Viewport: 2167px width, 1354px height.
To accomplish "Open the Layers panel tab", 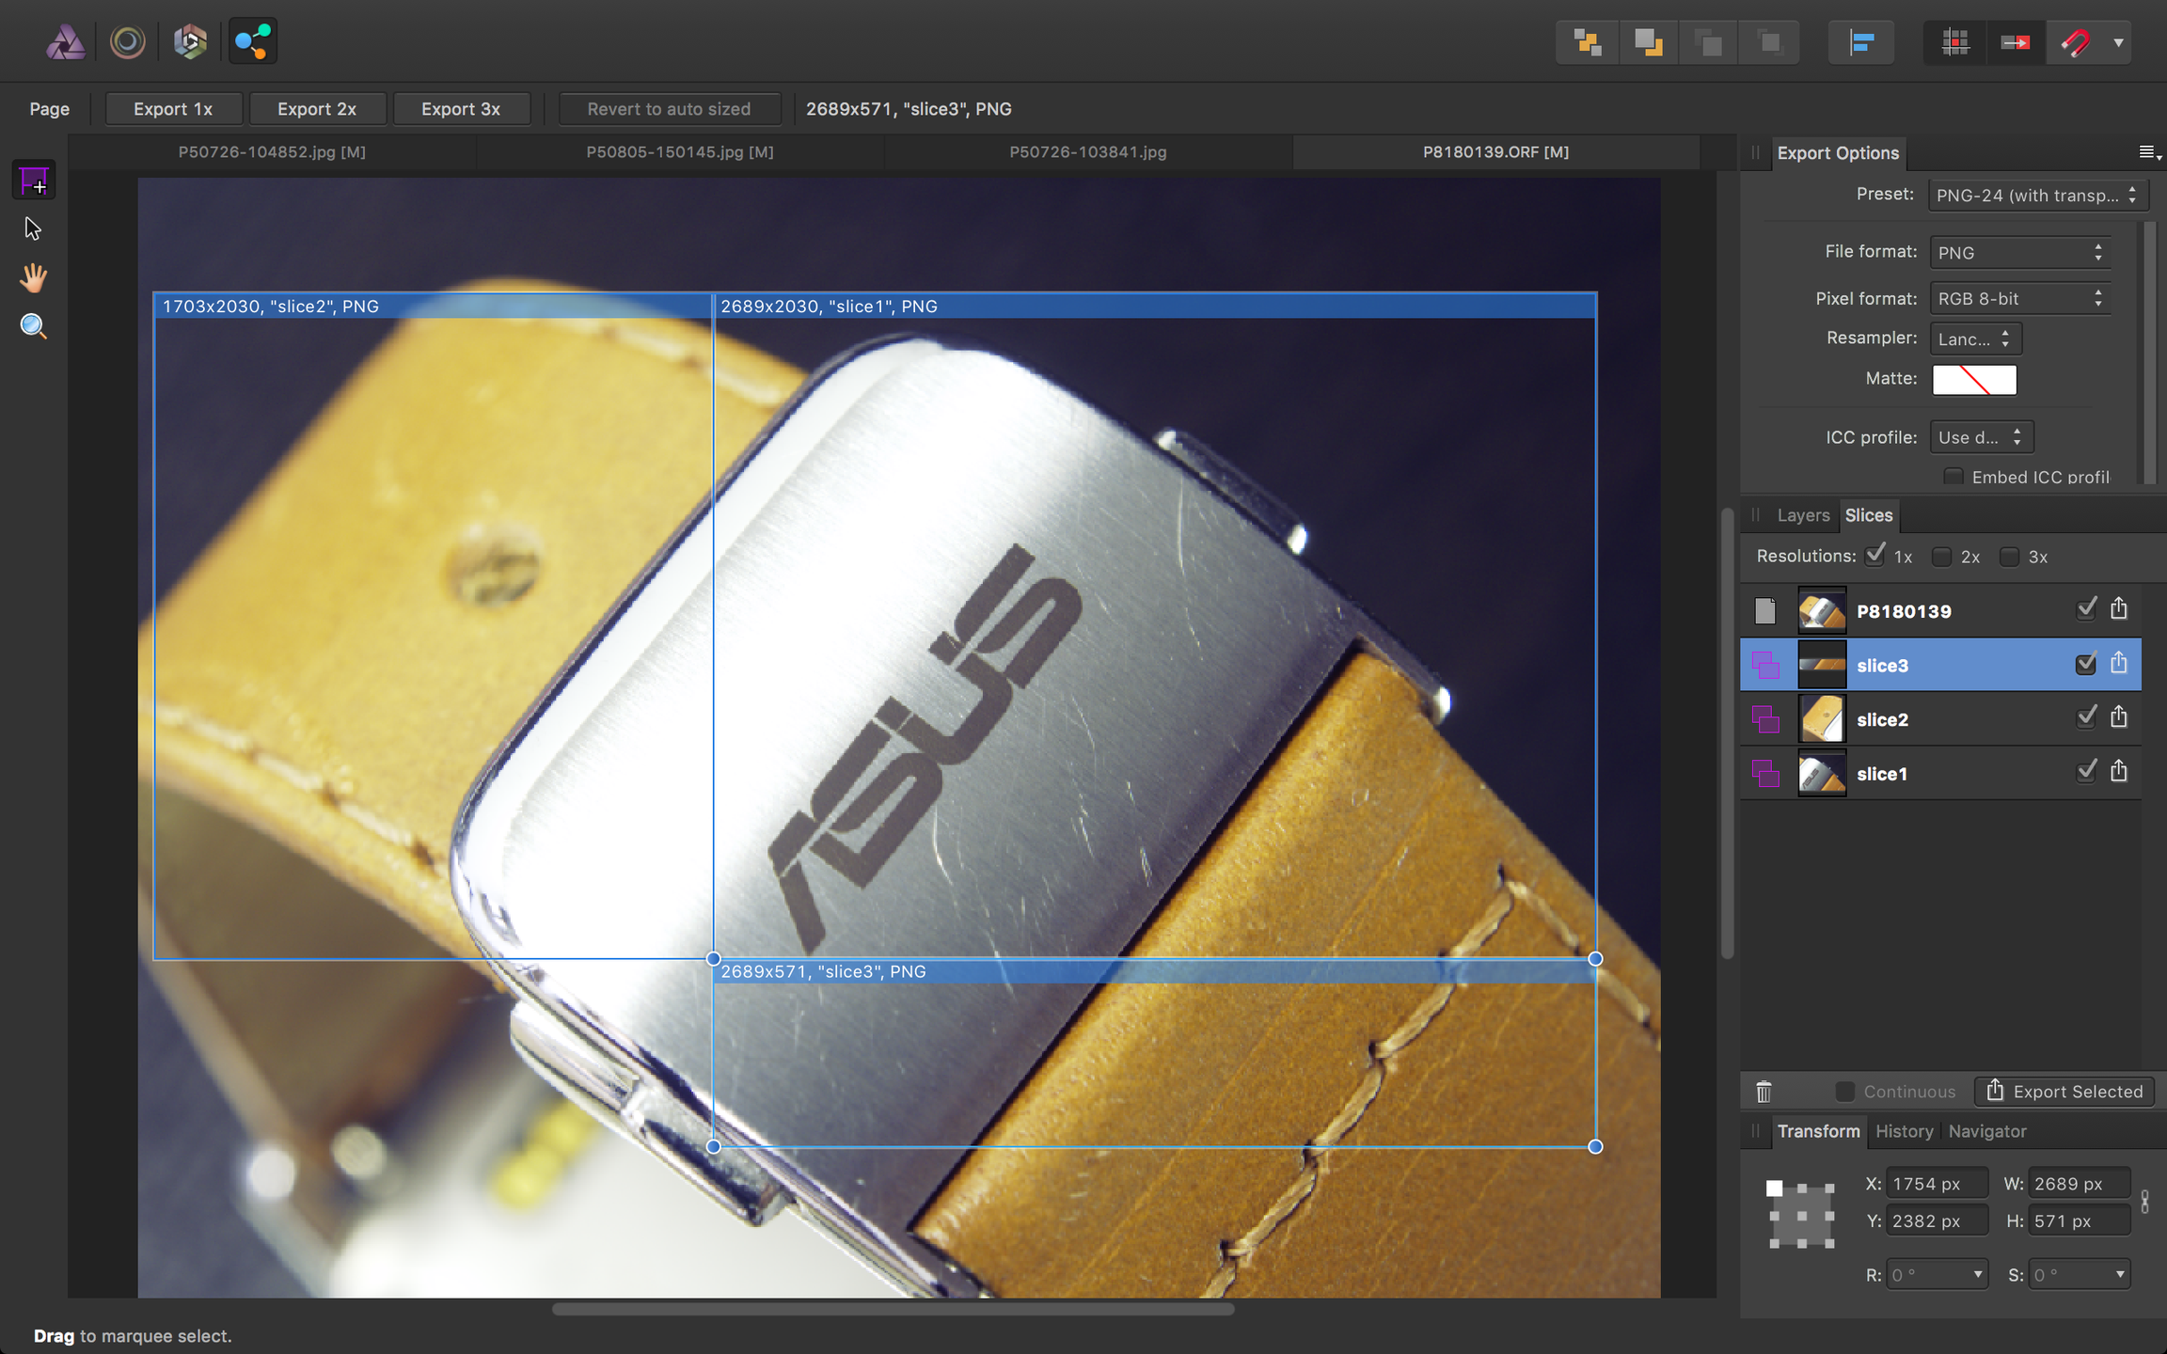I will pos(1803,515).
